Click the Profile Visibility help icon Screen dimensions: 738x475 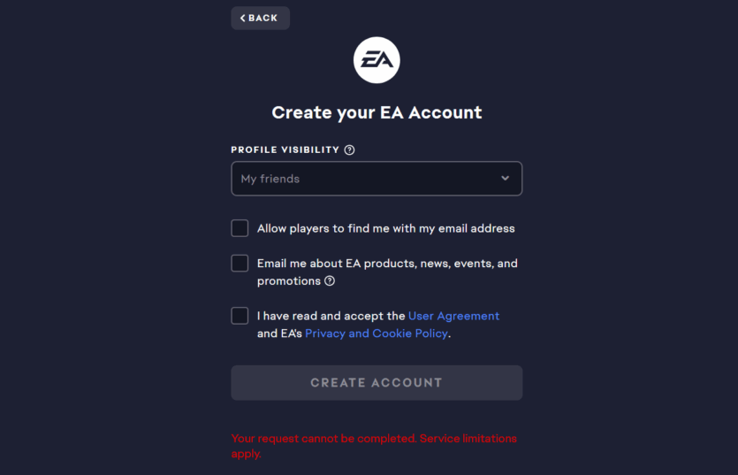coord(349,150)
